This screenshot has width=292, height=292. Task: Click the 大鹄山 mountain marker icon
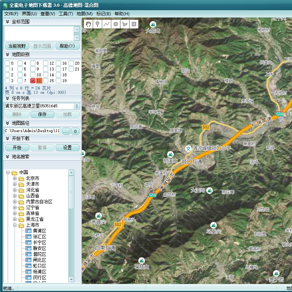coord(153,24)
